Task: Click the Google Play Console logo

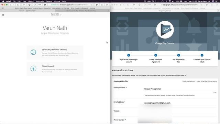Action: pos(165,30)
